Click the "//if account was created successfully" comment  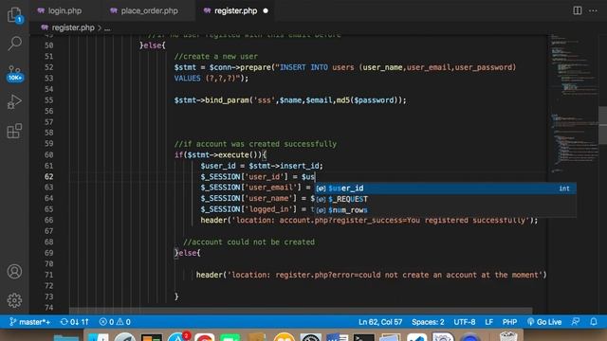tap(255, 144)
